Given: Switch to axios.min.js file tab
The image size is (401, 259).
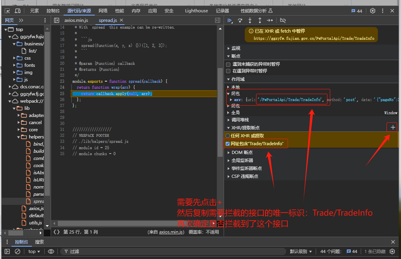Looking at the screenshot, I should 76,20.
